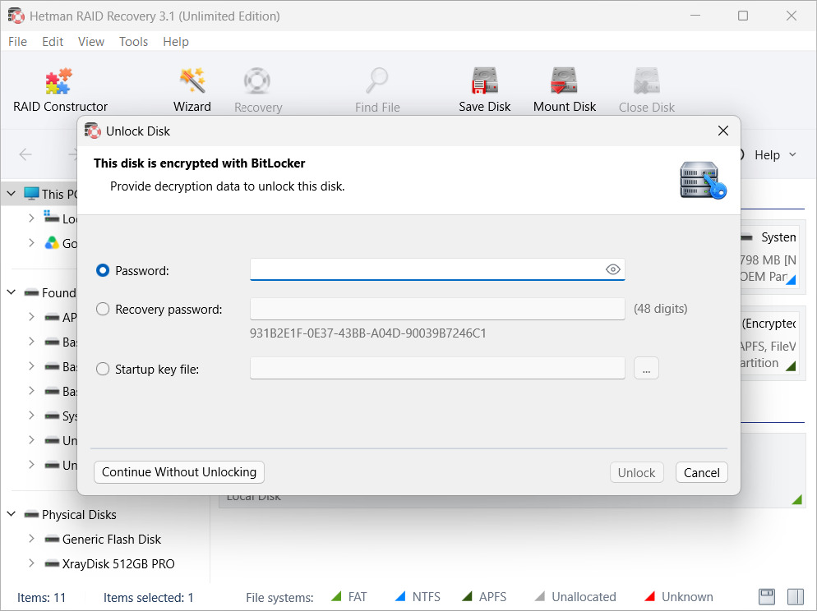Image resolution: width=817 pixels, height=611 pixels.
Task: Click the red Unknown legend triangle
Action: [649, 596]
